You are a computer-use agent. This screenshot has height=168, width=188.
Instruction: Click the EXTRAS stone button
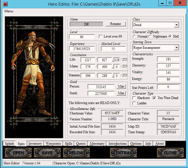click(123, 153)
